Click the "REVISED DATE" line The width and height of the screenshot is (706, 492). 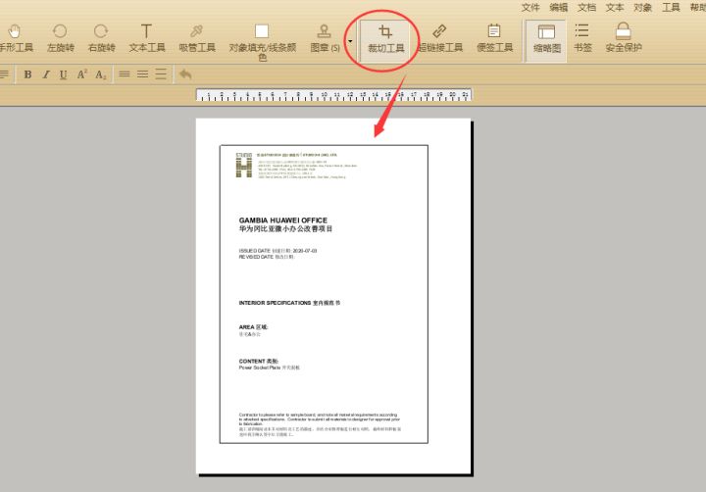(x=267, y=257)
